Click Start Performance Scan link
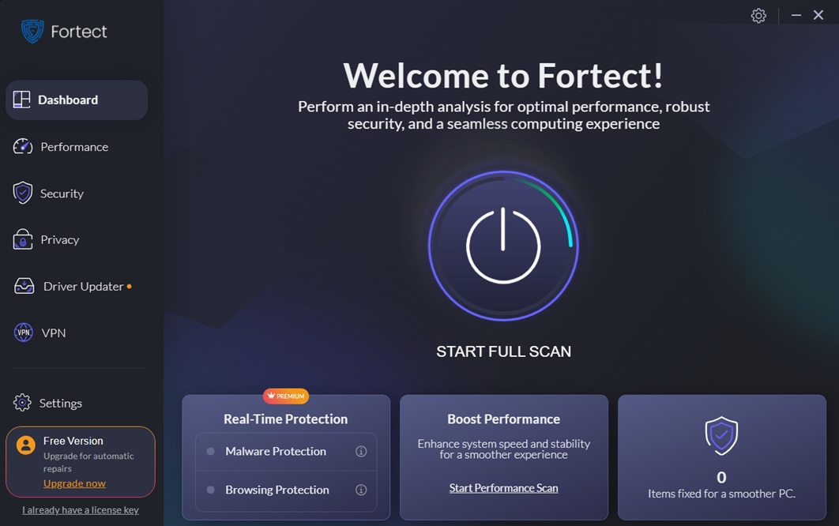Image resolution: width=839 pixels, height=526 pixels. (503, 488)
